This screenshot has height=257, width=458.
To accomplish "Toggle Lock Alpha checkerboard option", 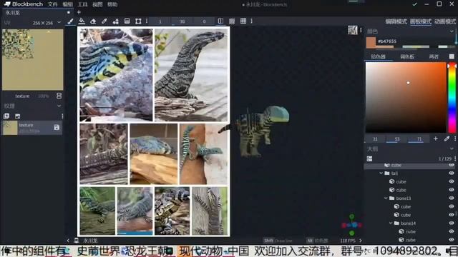I will pos(232,21).
